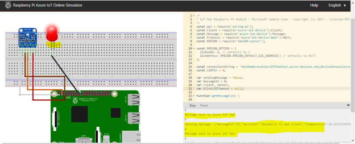Click the second USB port on the board

pos(133,117)
